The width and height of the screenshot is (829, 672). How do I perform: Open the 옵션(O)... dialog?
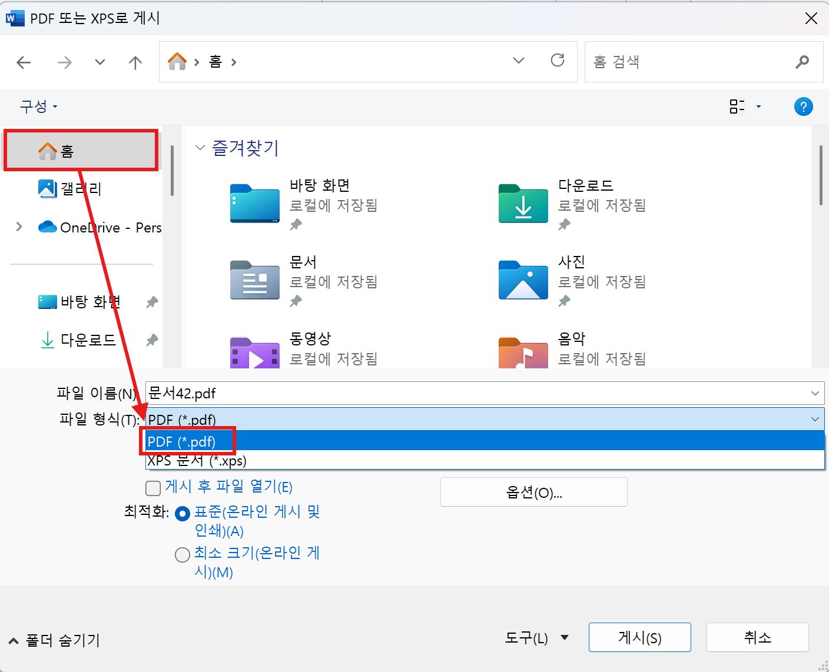(x=534, y=492)
